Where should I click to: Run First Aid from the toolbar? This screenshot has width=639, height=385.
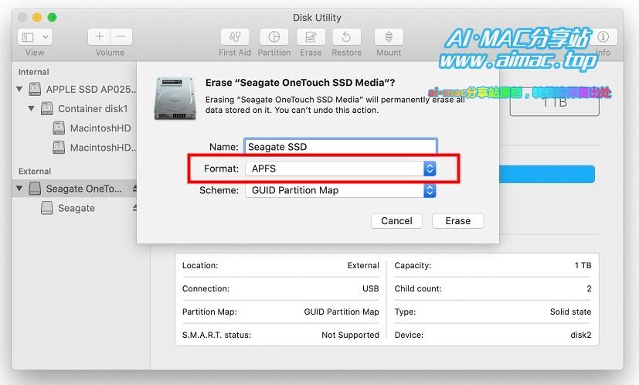click(x=235, y=37)
